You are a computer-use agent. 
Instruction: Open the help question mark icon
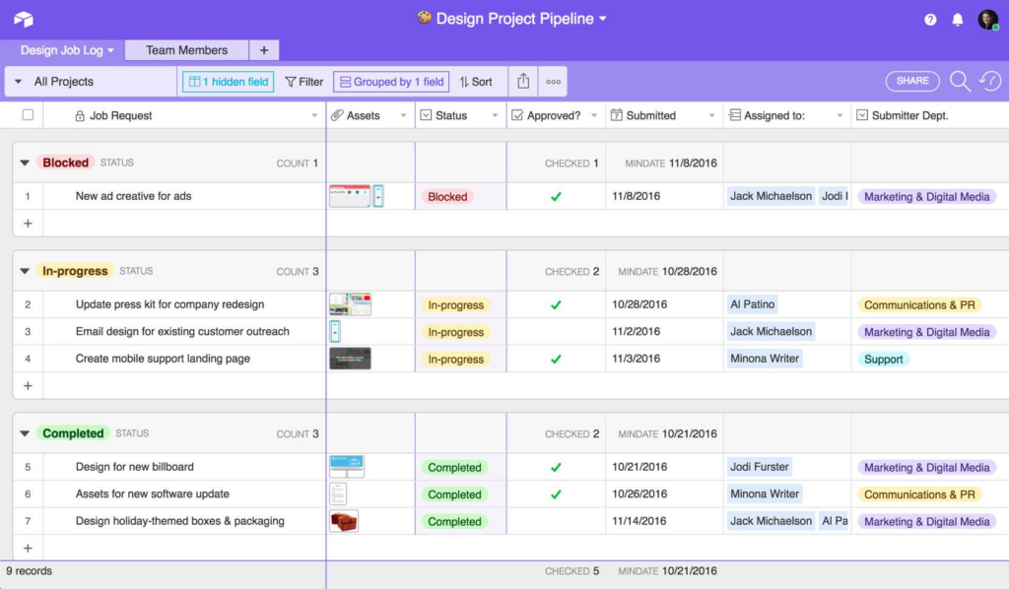point(930,20)
